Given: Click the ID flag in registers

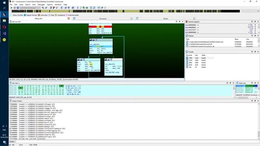Looking at the screenshot, I should tap(252, 25).
